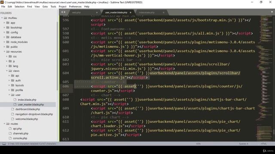Click 'pie.active.js' on line 612
Screen dimensions: 275x154
(x=104, y=135)
